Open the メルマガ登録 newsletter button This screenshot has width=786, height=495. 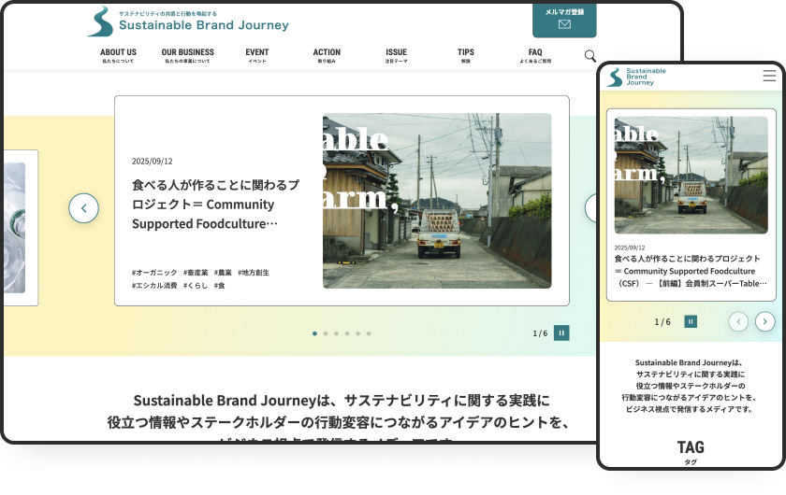pos(564,20)
